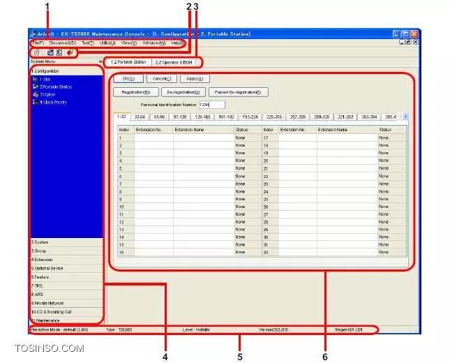Select the 353-384 index range tab
Image resolution: width=450 pixels, height=363 pixels.
click(x=369, y=117)
